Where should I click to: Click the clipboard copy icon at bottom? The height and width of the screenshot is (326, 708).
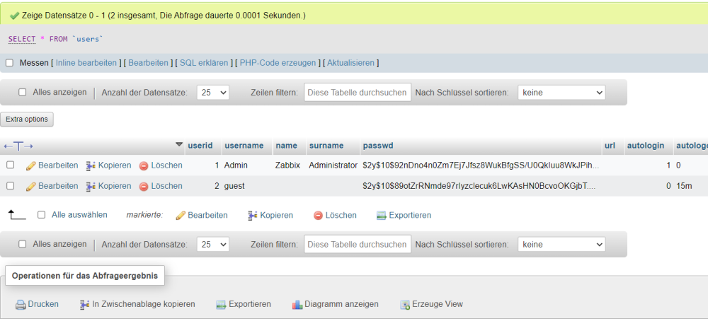84,304
